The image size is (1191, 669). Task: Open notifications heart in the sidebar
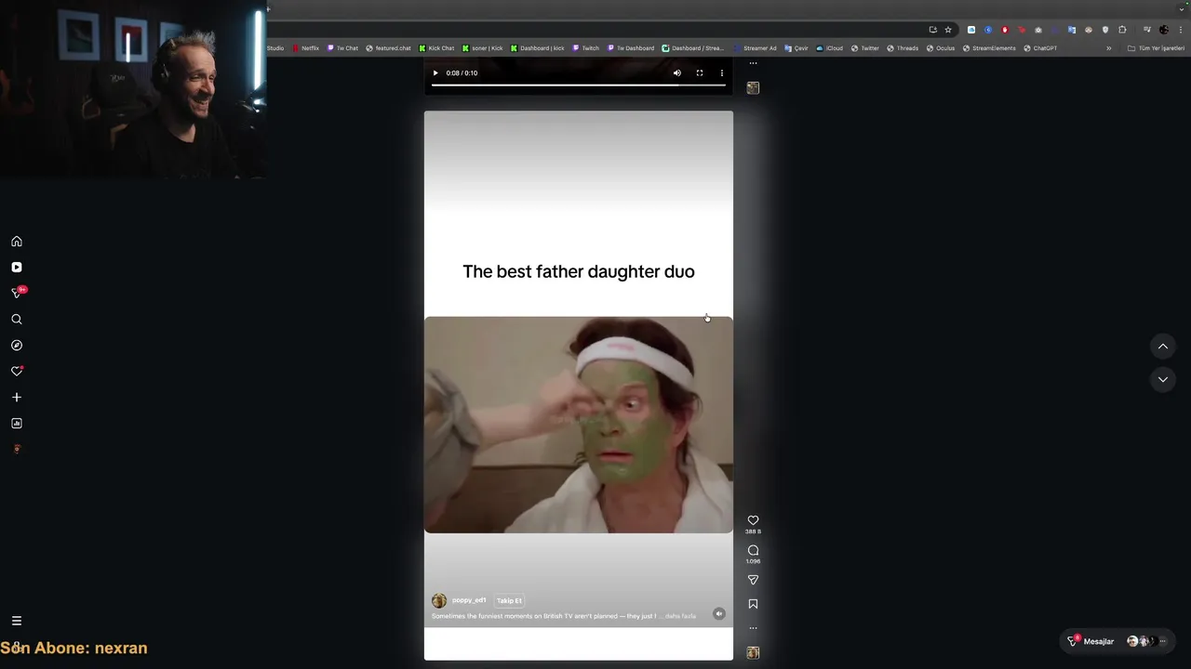[x=17, y=372]
